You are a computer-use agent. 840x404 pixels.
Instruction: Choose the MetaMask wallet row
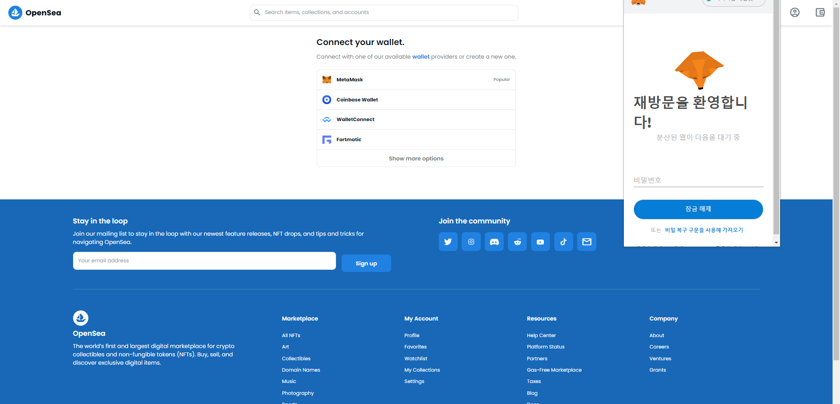coord(416,80)
